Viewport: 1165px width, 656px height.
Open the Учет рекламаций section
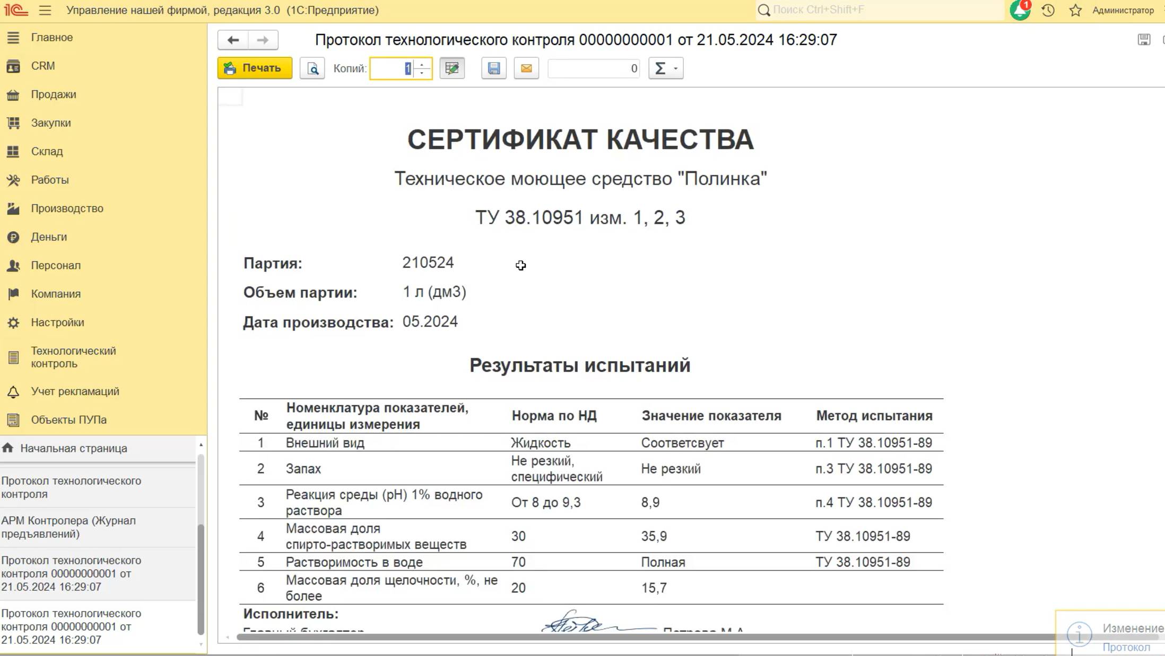pos(75,391)
